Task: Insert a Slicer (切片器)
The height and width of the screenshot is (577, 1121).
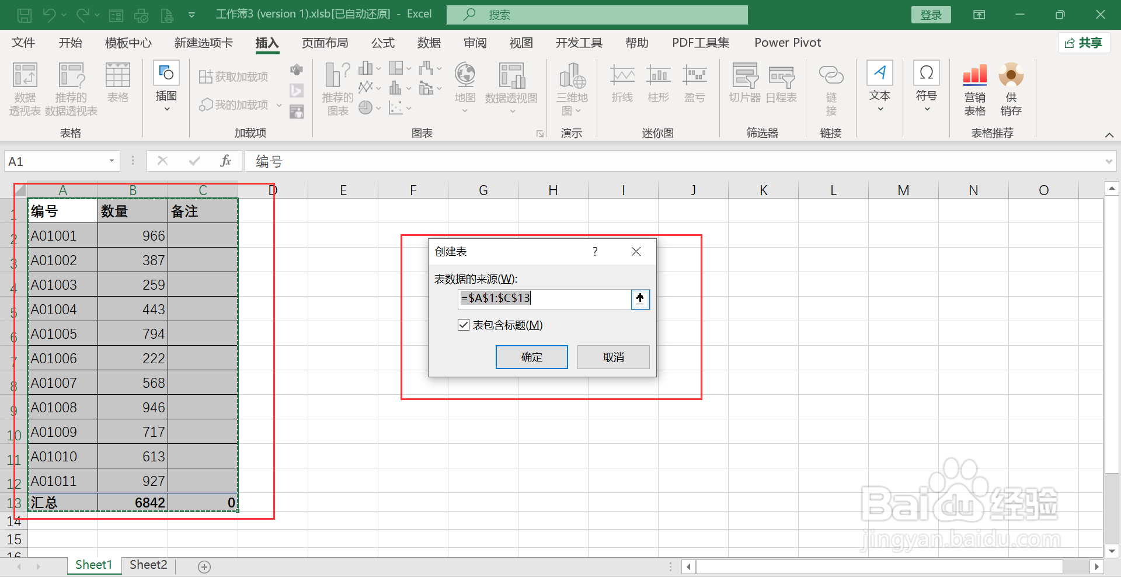Action: coord(744,85)
